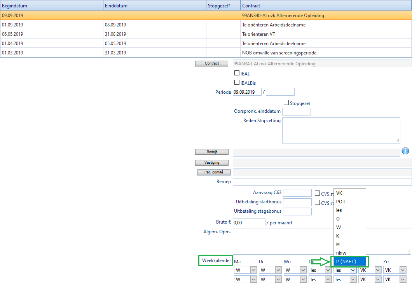Check the Stopgezet checkbox

[286, 103]
